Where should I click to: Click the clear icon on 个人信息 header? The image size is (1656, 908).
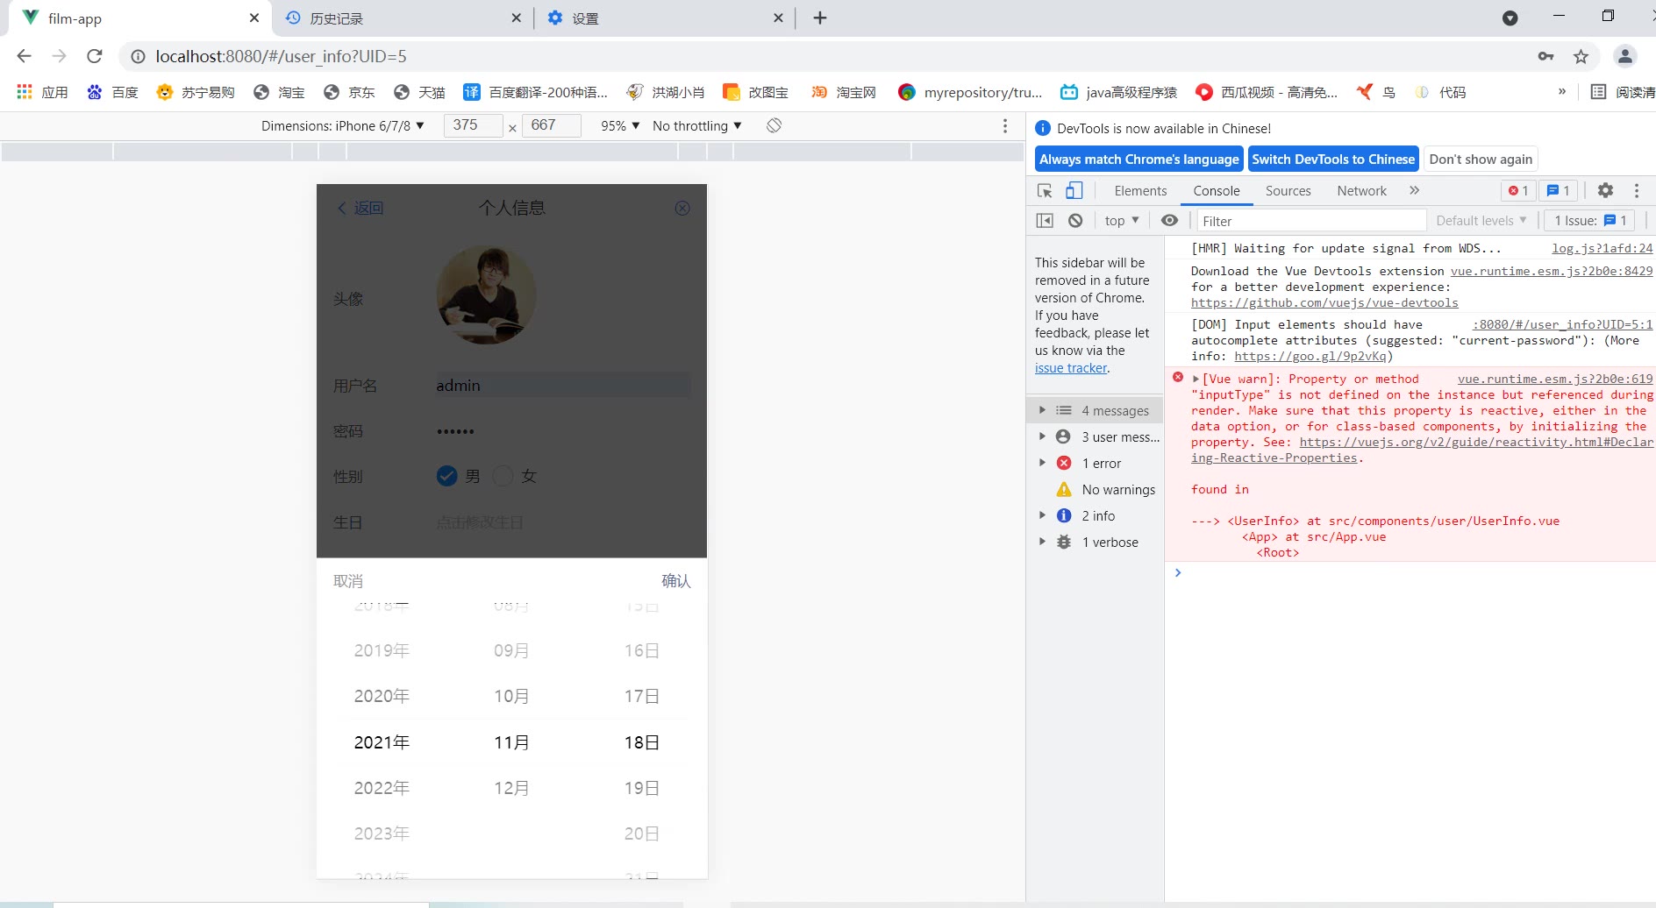point(682,208)
